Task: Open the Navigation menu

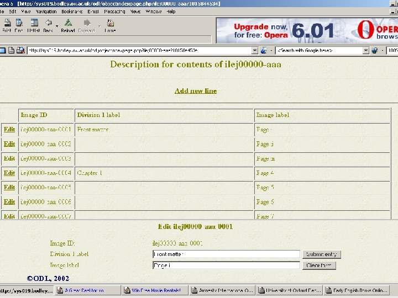Action: click(x=46, y=12)
